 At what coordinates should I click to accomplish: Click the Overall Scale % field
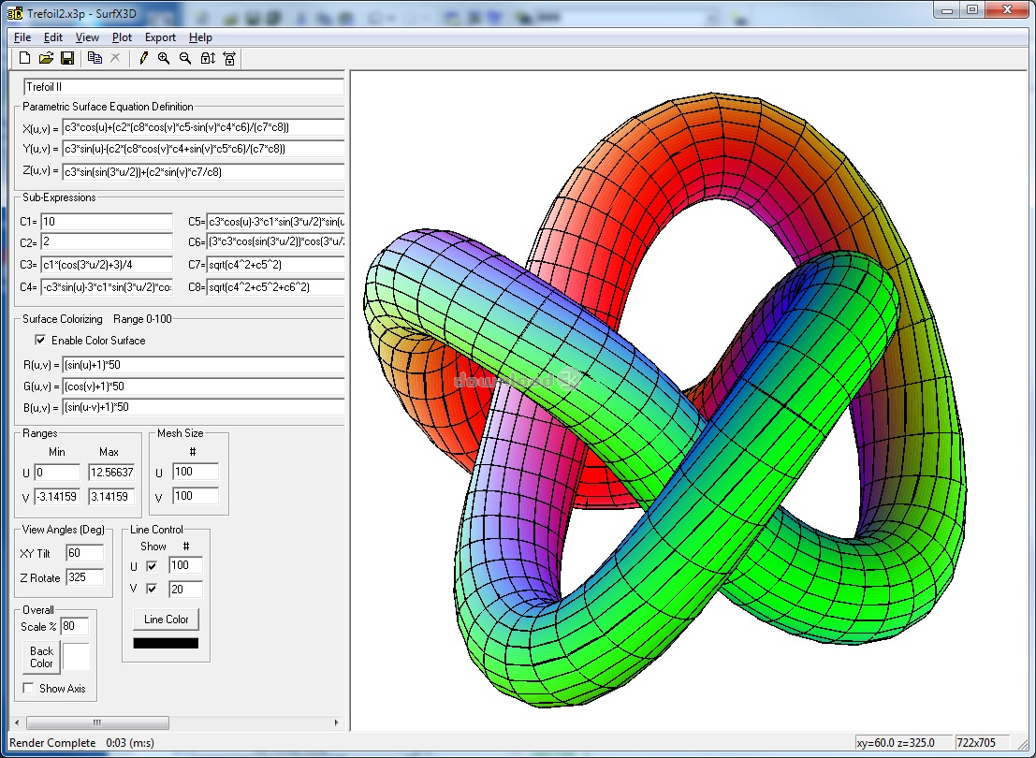(x=75, y=626)
